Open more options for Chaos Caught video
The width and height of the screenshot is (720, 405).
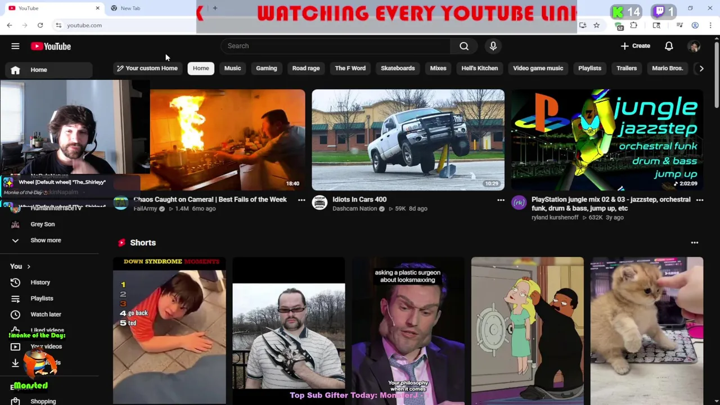(x=301, y=200)
